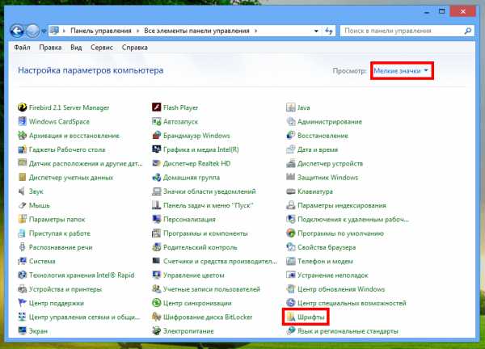Open the Экран icon
Image resolution: width=485 pixels, height=349 pixels.
tap(23, 330)
